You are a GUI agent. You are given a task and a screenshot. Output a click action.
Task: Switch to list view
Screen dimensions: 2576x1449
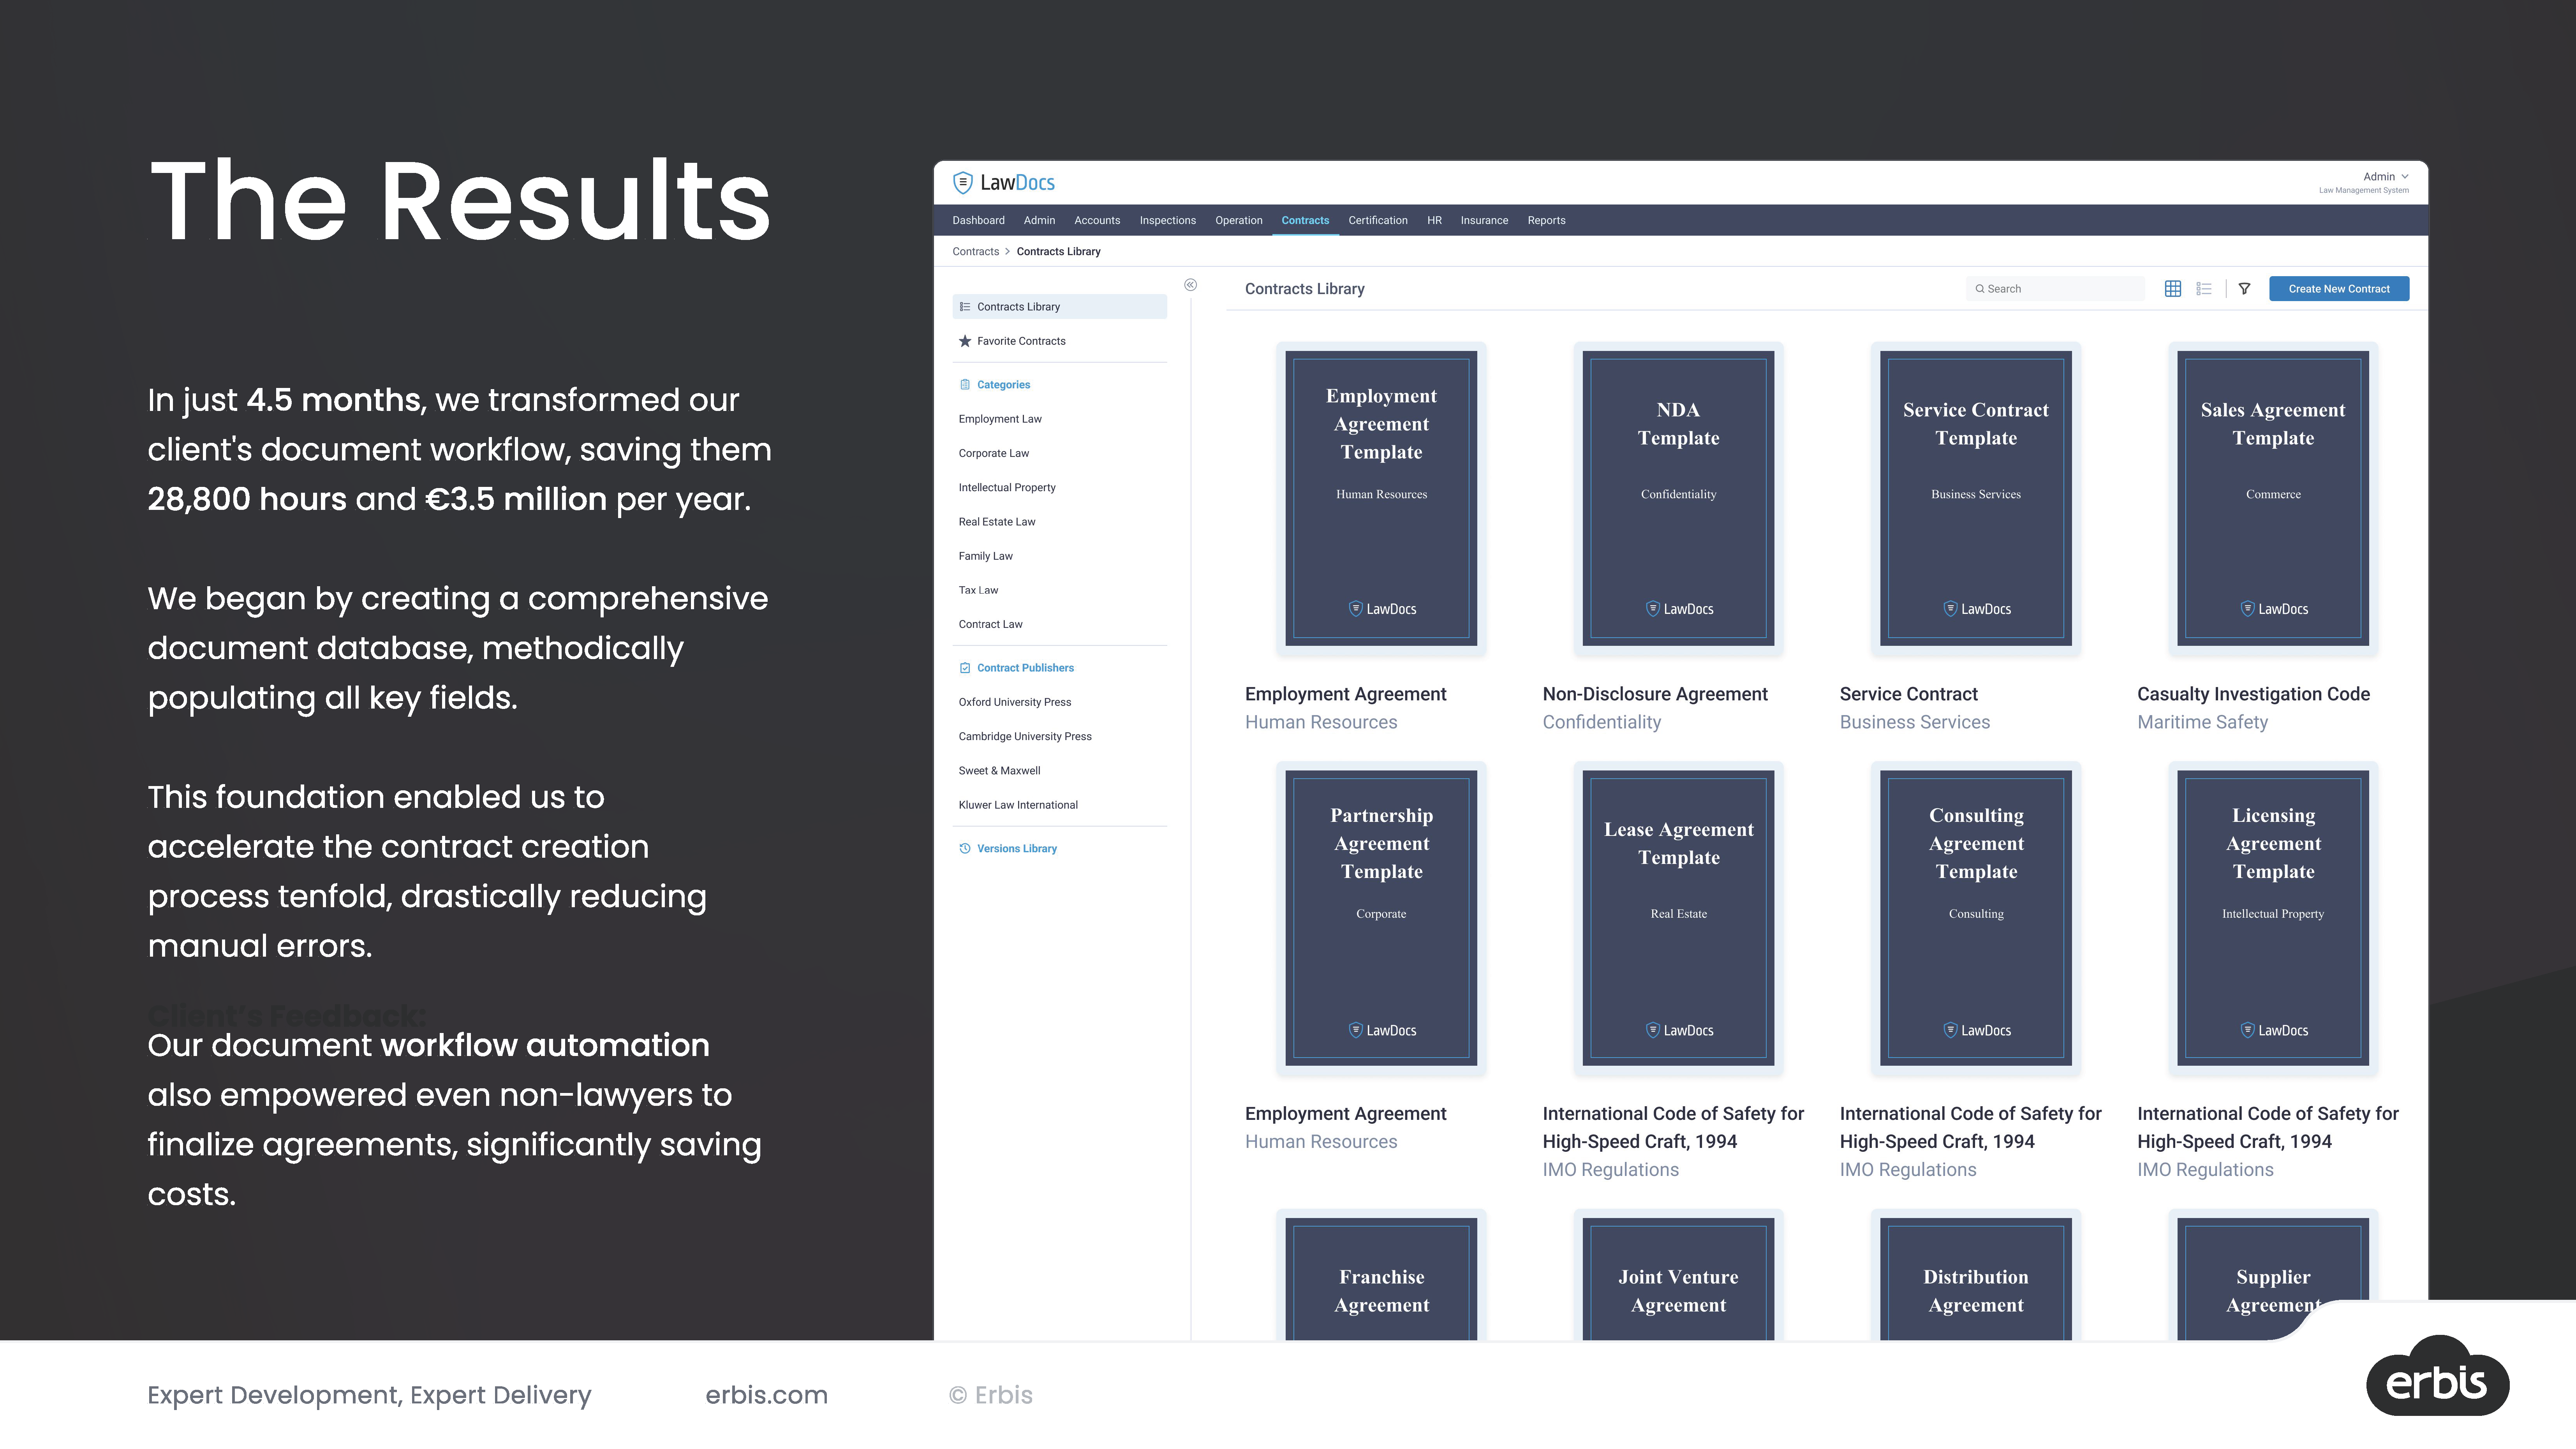2204,289
